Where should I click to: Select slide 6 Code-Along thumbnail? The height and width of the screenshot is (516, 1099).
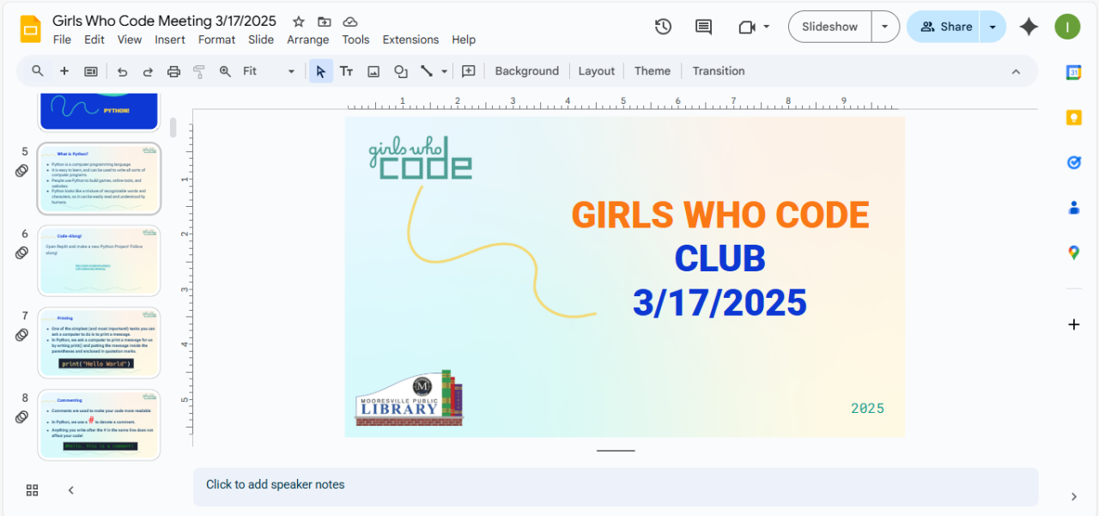[99, 261]
